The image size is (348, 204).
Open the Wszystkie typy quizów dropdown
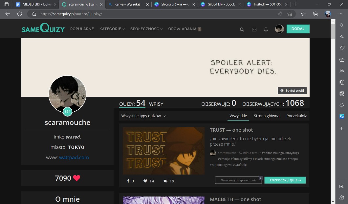point(143,116)
